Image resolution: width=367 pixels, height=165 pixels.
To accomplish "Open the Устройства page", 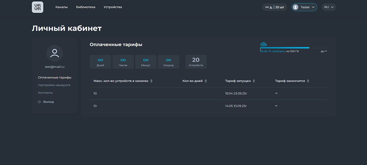I will click(x=113, y=7).
